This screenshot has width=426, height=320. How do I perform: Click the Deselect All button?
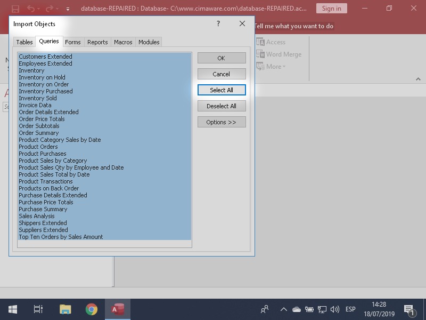coord(221,106)
